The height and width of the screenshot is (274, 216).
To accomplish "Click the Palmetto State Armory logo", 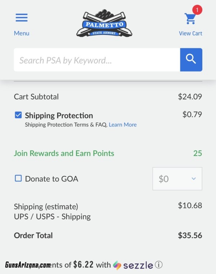I will click(x=104, y=23).
